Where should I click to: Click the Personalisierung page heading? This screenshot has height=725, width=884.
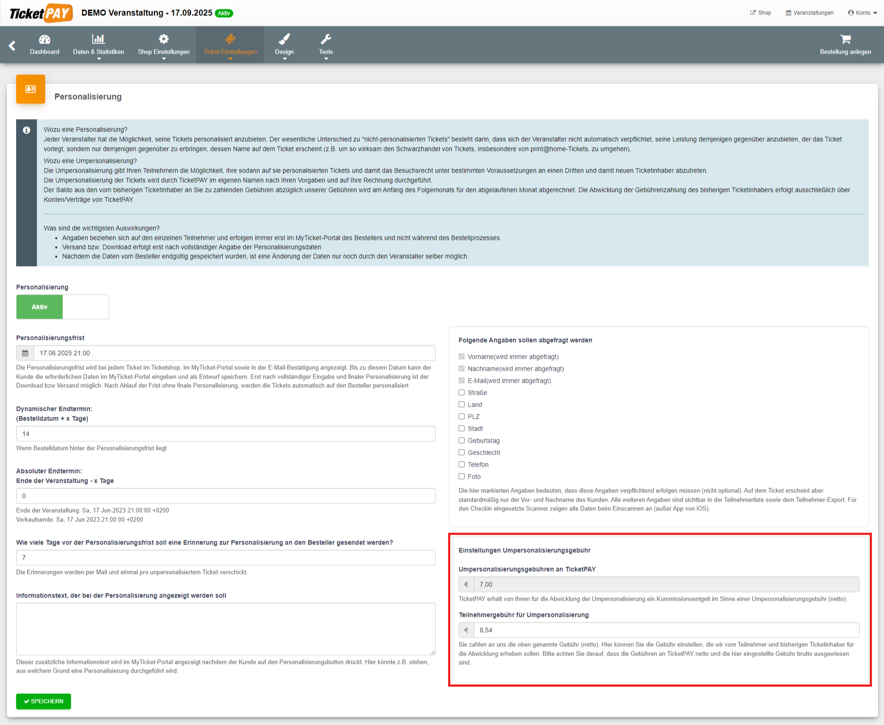pyautogui.click(x=88, y=97)
